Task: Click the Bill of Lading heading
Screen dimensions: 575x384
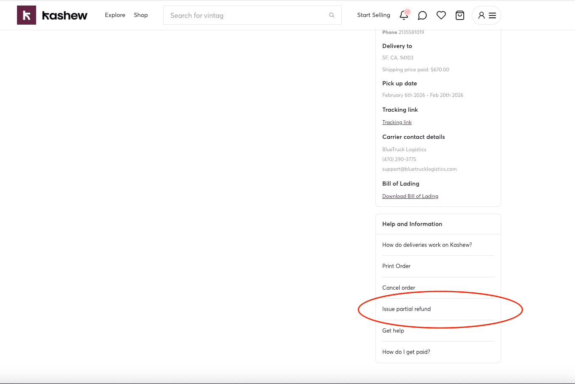Action: [401, 184]
